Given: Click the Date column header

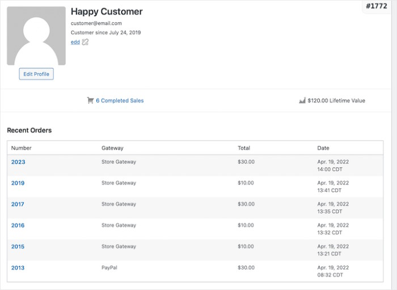Looking at the screenshot, I should pyautogui.click(x=323, y=148).
